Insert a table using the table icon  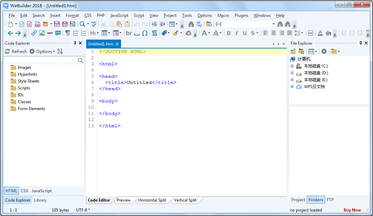(104, 33)
